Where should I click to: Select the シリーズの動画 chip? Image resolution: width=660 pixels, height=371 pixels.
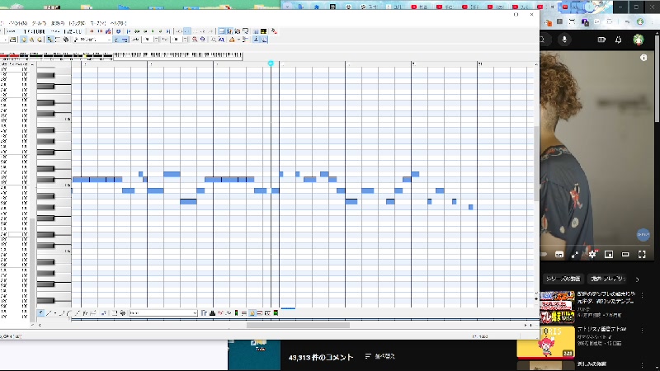tap(563, 279)
